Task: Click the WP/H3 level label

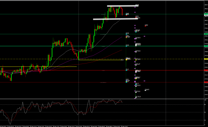Action: pyautogui.click(x=138, y=51)
